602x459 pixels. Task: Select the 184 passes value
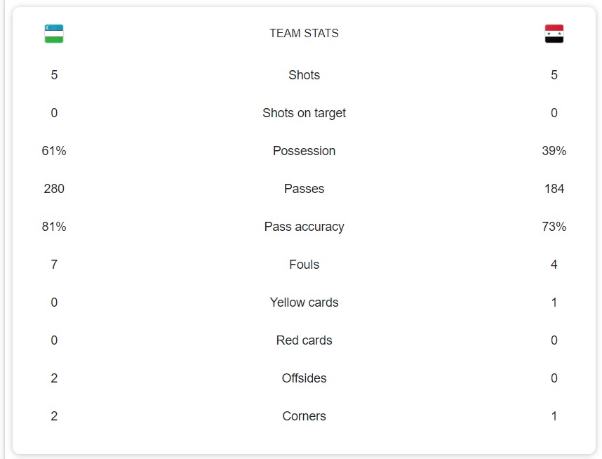tap(554, 189)
